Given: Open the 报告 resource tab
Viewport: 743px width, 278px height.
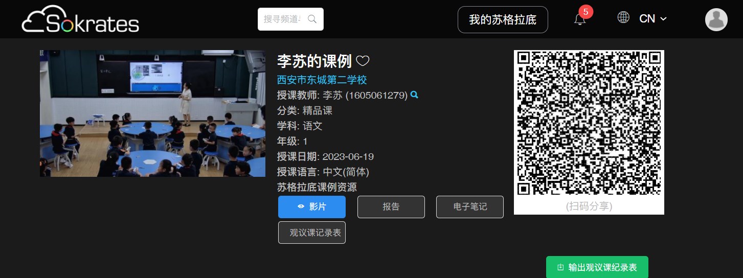Looking at the screenshot, I should (x=391, y=207).
